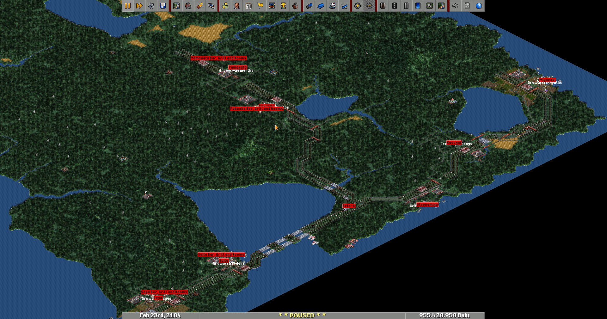Screen dimensions: 607x319
Task: Open the performance graphs menu
Action: click(x=272, y=6)
